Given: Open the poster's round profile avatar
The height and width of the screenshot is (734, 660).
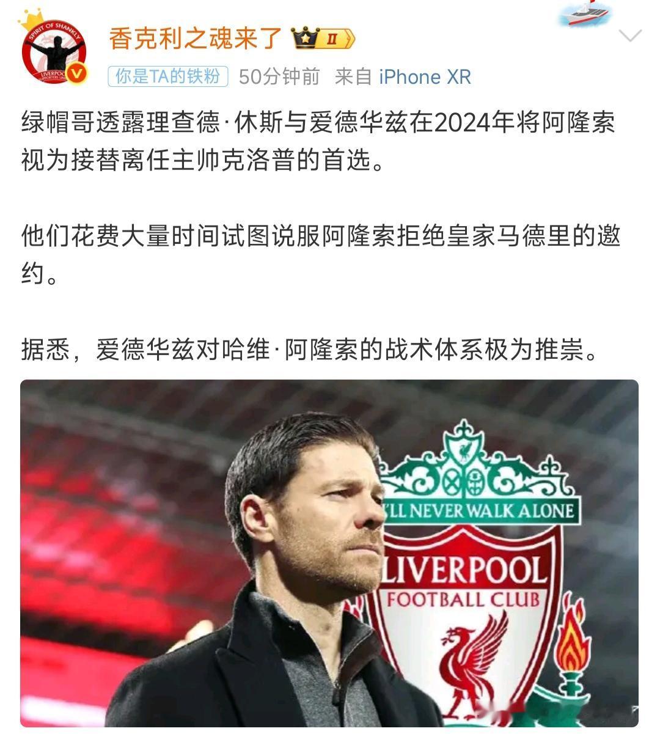Looking at the screenshot, I should tap(54, 52).
